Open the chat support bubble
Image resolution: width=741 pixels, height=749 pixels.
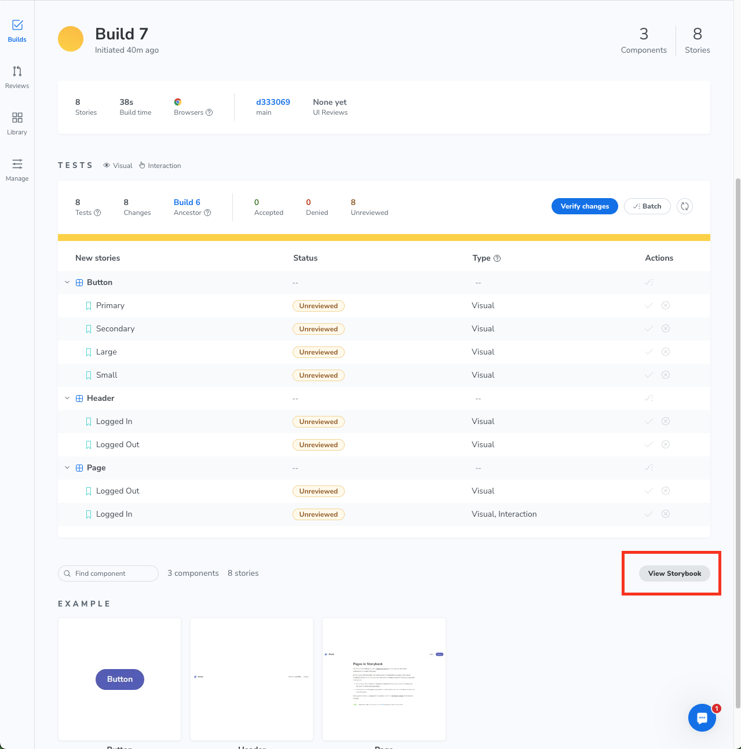702,718
